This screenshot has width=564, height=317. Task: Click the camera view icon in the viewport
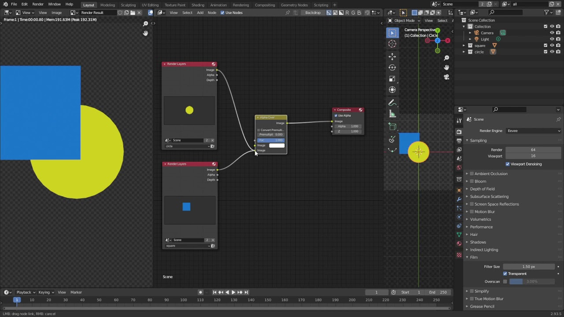click(446, 77)
